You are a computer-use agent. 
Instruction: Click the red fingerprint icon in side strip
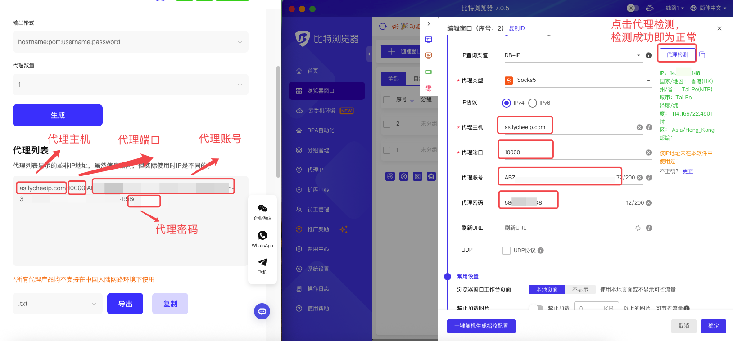(x=429, y=88)
